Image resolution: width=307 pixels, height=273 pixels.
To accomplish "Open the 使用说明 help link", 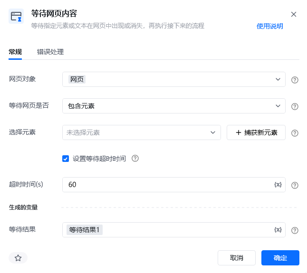I will pyautogui.click(x=269, y=26).
